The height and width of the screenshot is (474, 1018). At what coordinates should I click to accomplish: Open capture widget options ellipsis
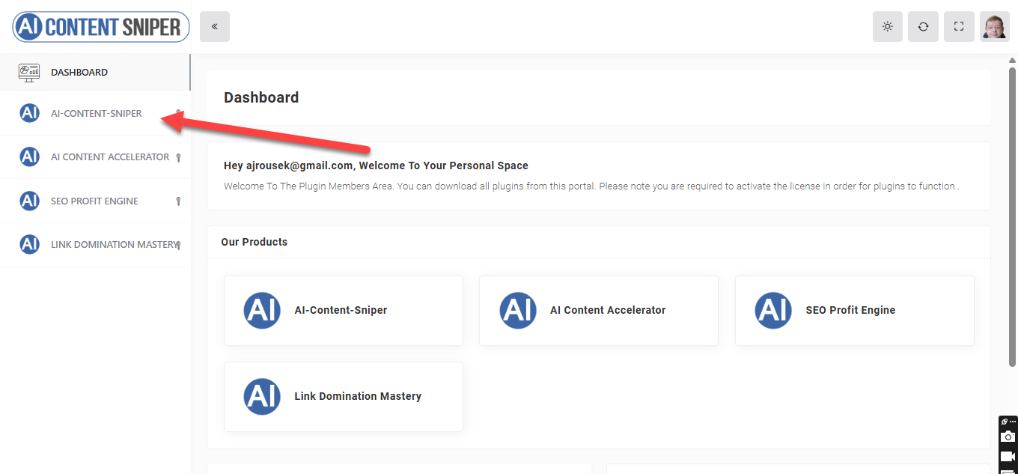[1013, 422]
